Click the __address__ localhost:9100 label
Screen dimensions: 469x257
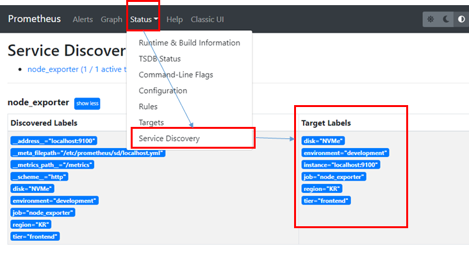(x=54, y=140)
